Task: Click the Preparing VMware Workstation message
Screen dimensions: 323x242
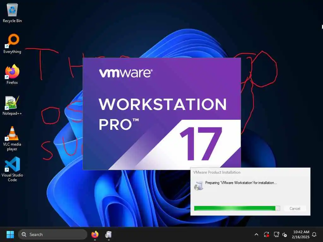Action: (x=241, y=183)
